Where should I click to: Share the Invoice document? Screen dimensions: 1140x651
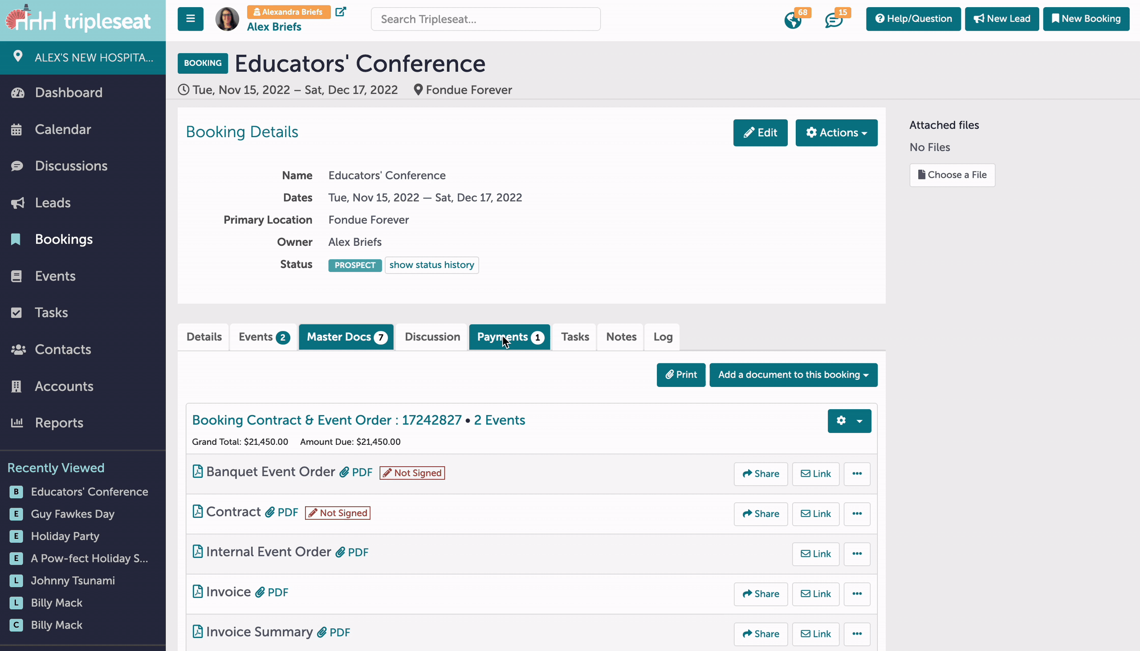[x=761, y=594]
